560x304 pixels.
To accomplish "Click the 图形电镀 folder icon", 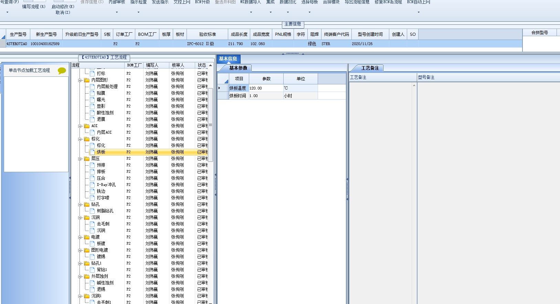I will click(87, 250).
